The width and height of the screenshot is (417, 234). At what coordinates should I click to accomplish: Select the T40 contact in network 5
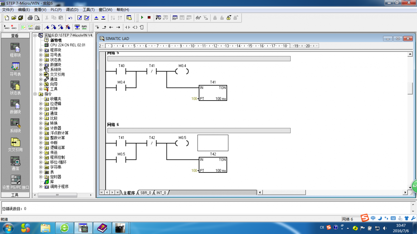(121, 71)
